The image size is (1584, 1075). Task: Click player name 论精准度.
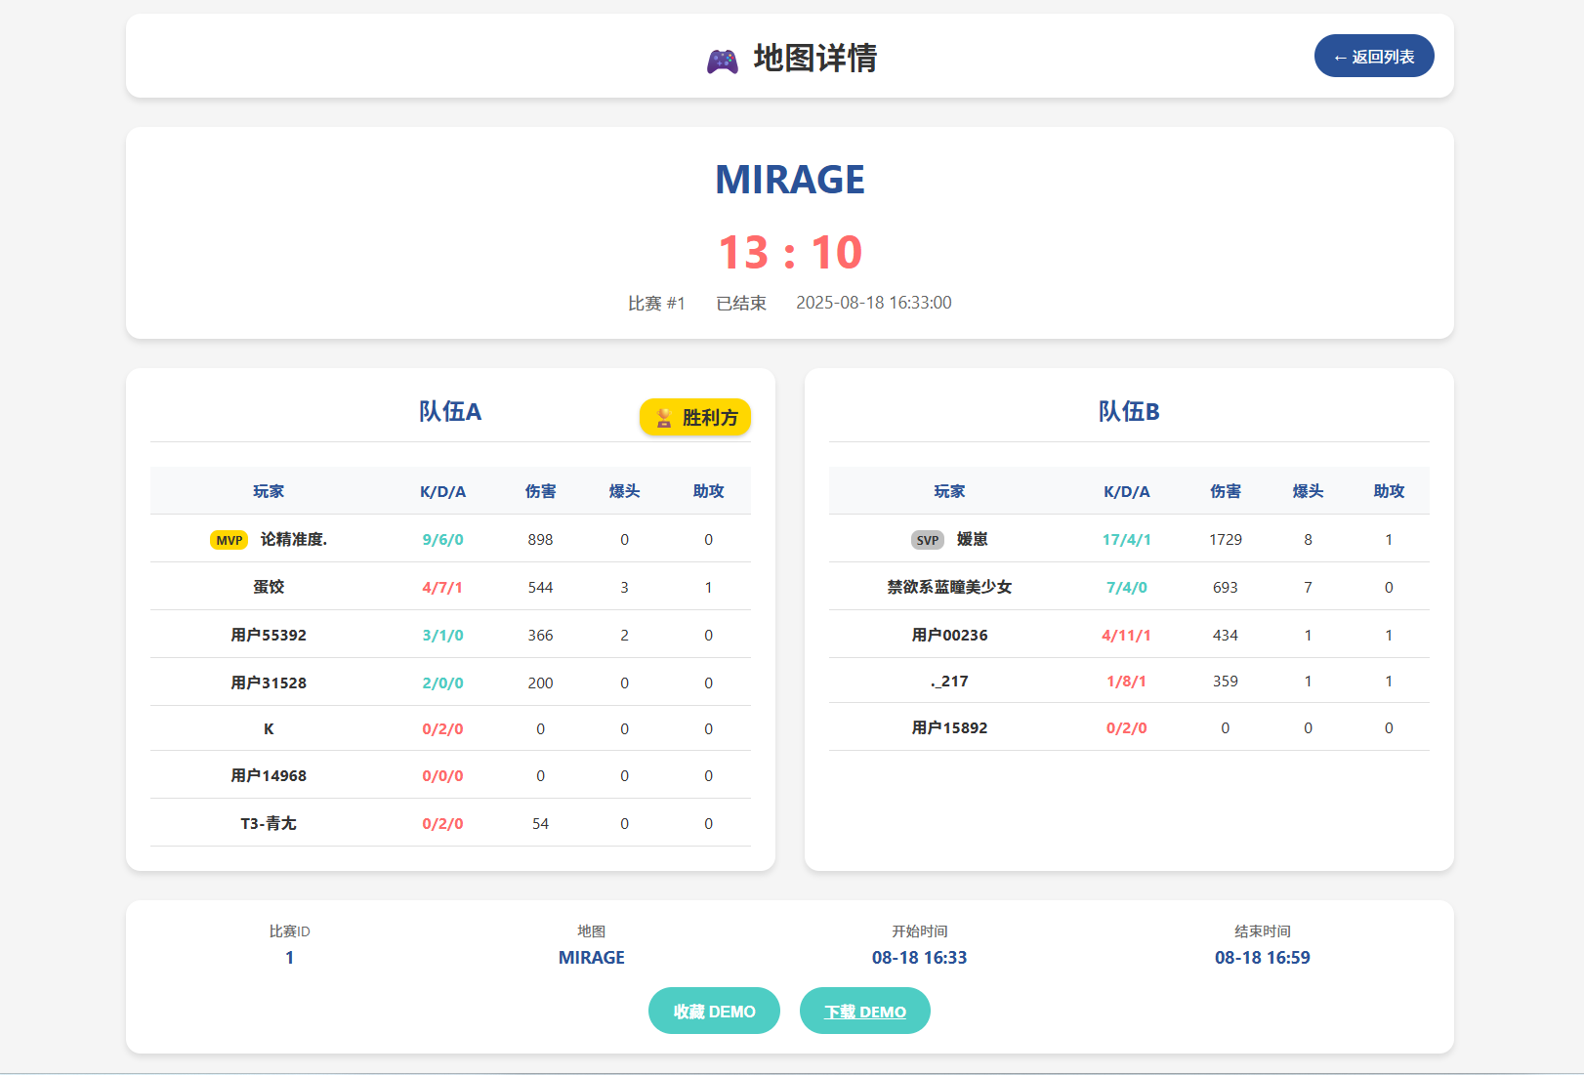tap(294, 539)
